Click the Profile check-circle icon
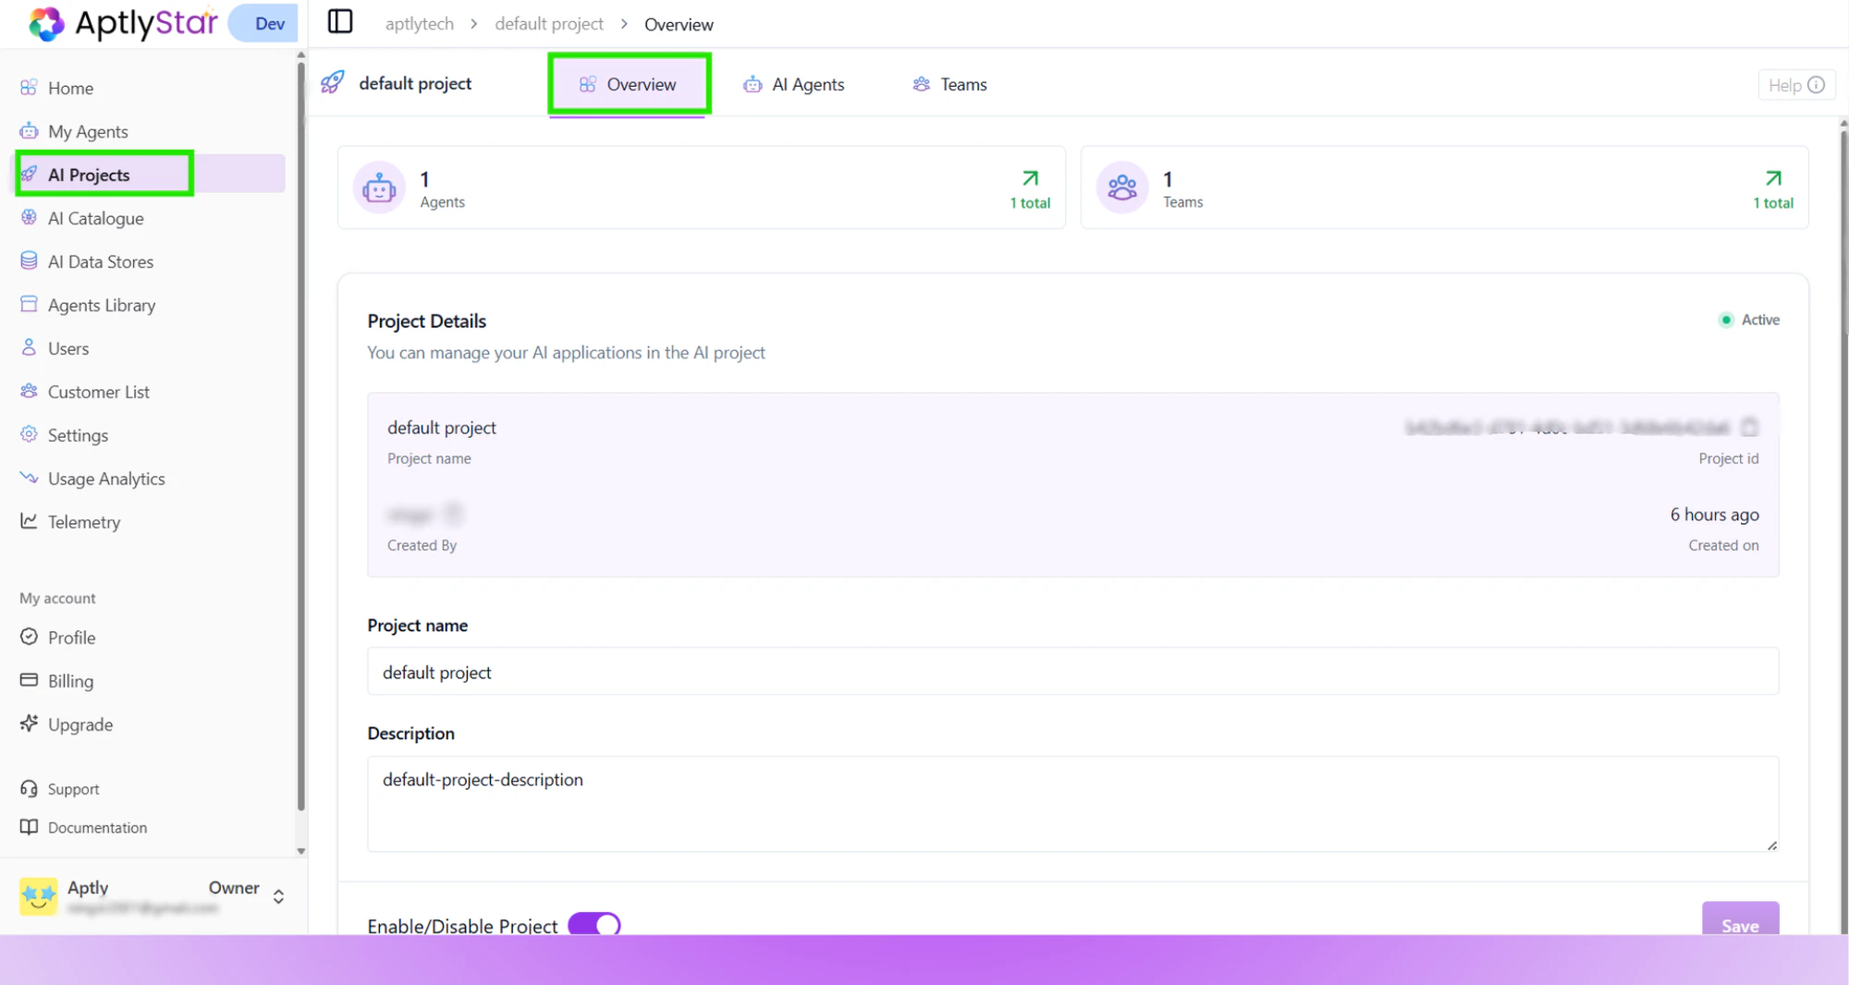This screenshot has height=985, width=1849. tap(29, 637)
